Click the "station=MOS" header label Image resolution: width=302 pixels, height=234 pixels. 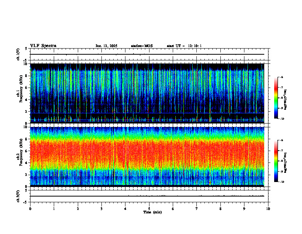142,46
